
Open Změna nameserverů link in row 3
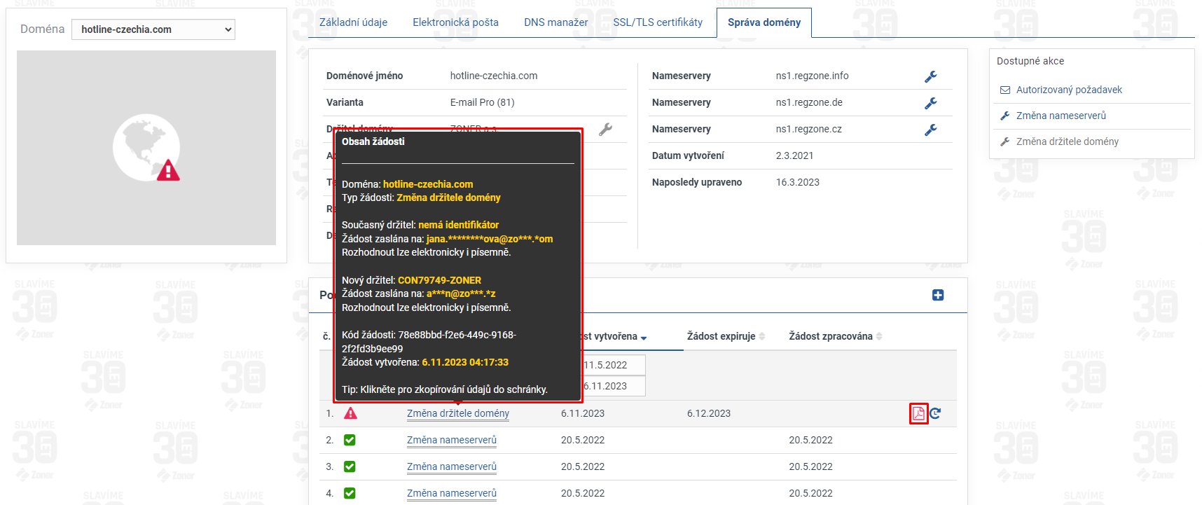[x=452, y=466]
